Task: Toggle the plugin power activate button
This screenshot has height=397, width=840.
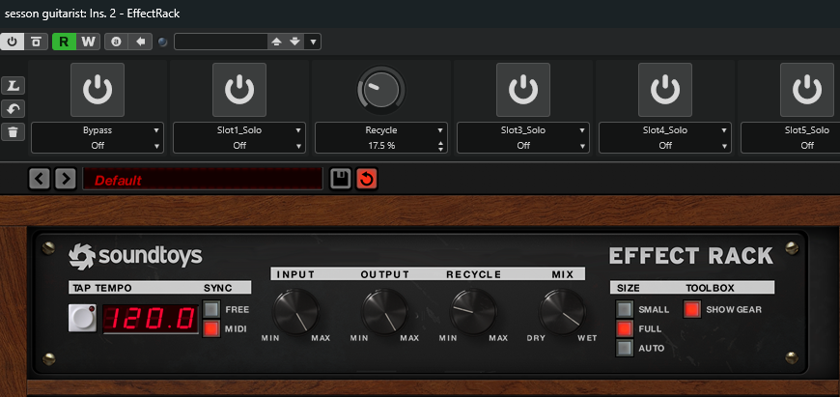Action: click(13, 42)
